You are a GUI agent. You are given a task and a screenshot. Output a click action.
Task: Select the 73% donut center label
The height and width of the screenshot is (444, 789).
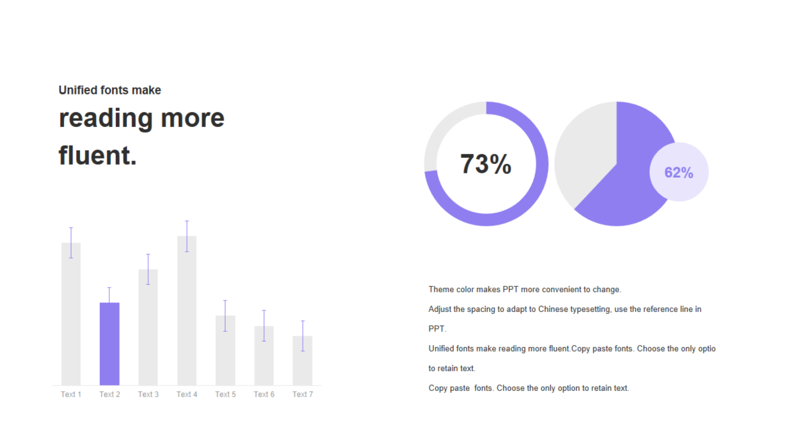pos(486,164)
